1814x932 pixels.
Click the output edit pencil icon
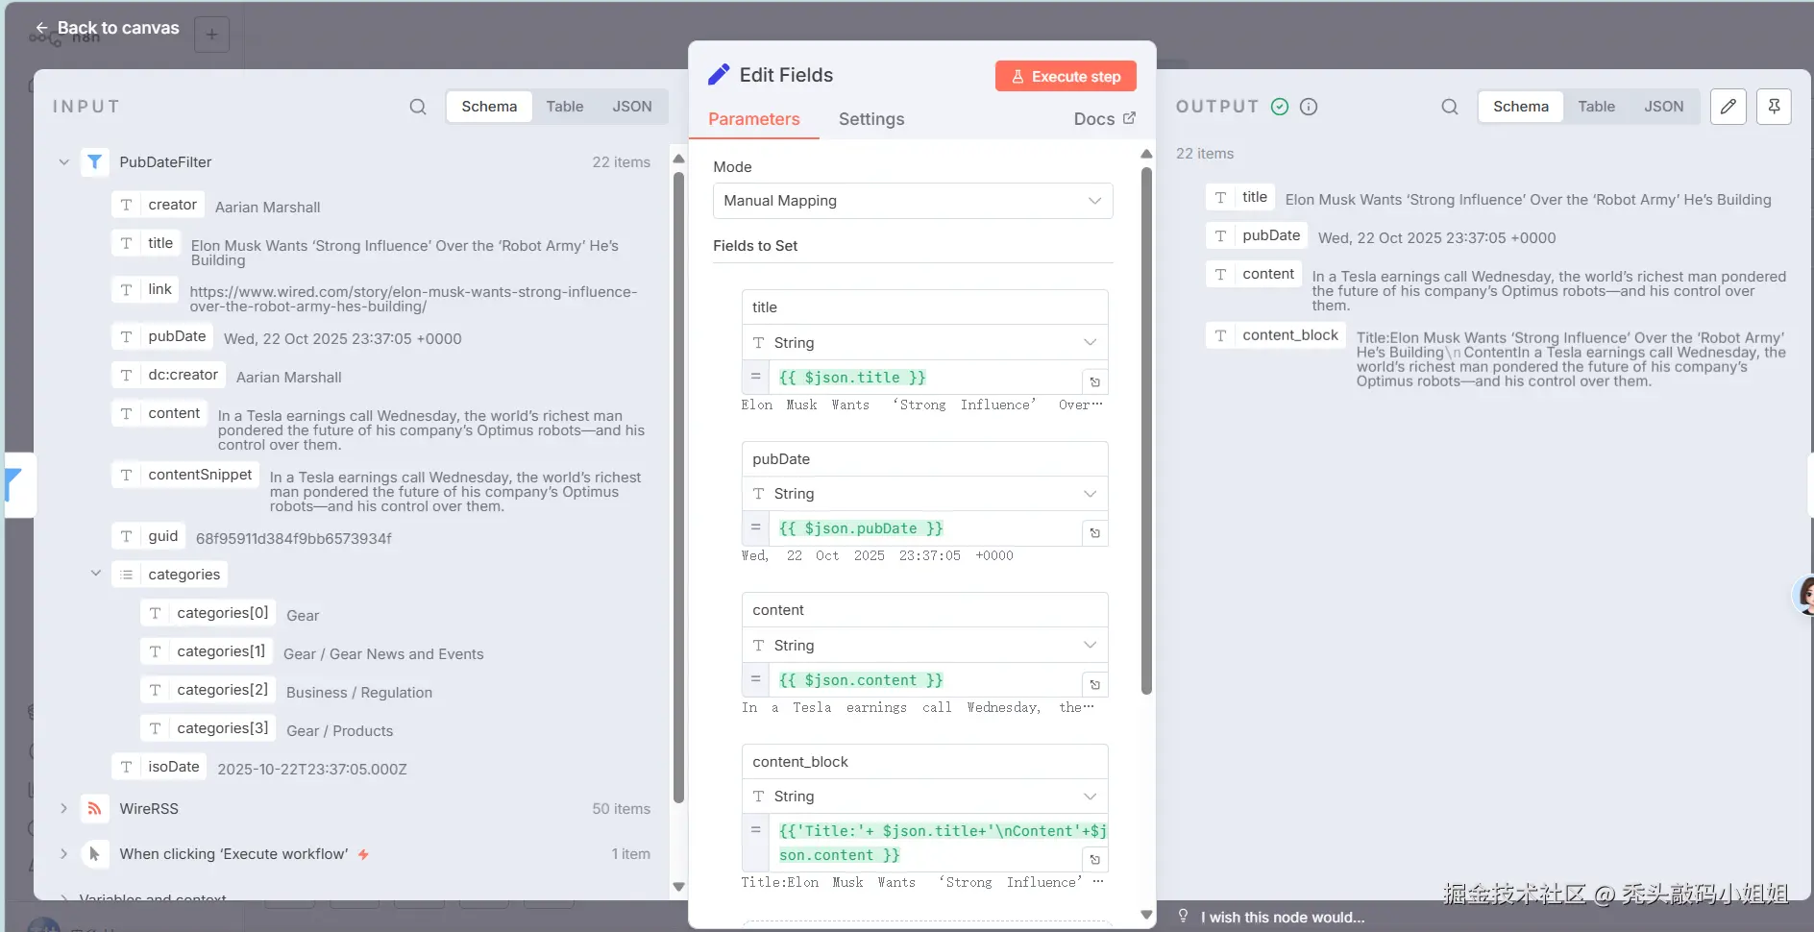click(1728, 107)
